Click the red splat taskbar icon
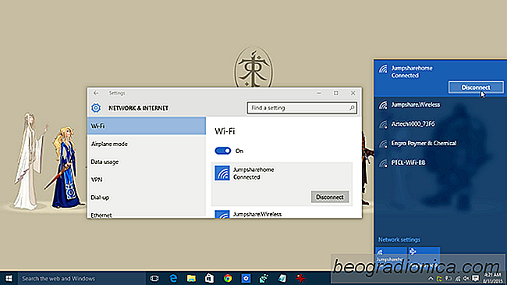 pyautogui.click(x=301, y=278)
